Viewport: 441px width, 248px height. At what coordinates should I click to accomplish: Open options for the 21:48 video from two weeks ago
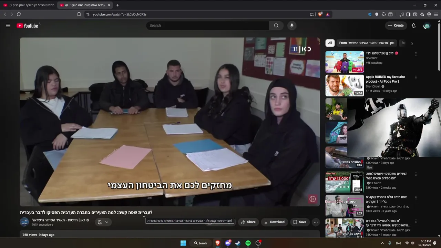tap(416, 174)
